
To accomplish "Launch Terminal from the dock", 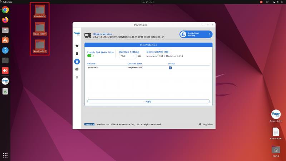I will pos(5,60).
